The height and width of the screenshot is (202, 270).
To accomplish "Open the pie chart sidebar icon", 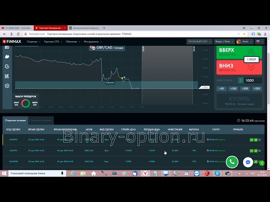I will coord(7,66).
